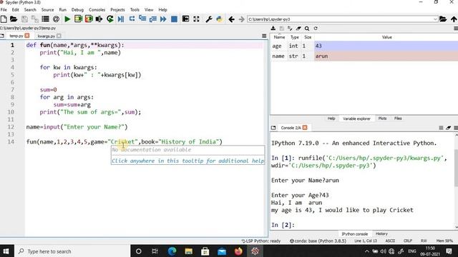This screenshot has width=458, height=257.
Task: Switch to the History tab
Action: tap(381, 233)
